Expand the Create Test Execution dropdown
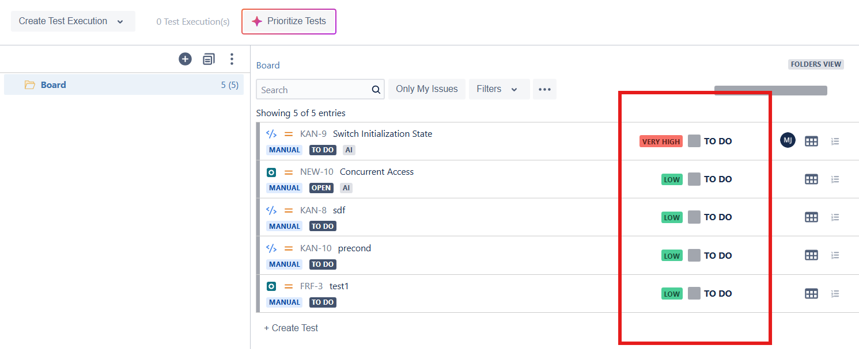The image size is (859, 349). 73,21
